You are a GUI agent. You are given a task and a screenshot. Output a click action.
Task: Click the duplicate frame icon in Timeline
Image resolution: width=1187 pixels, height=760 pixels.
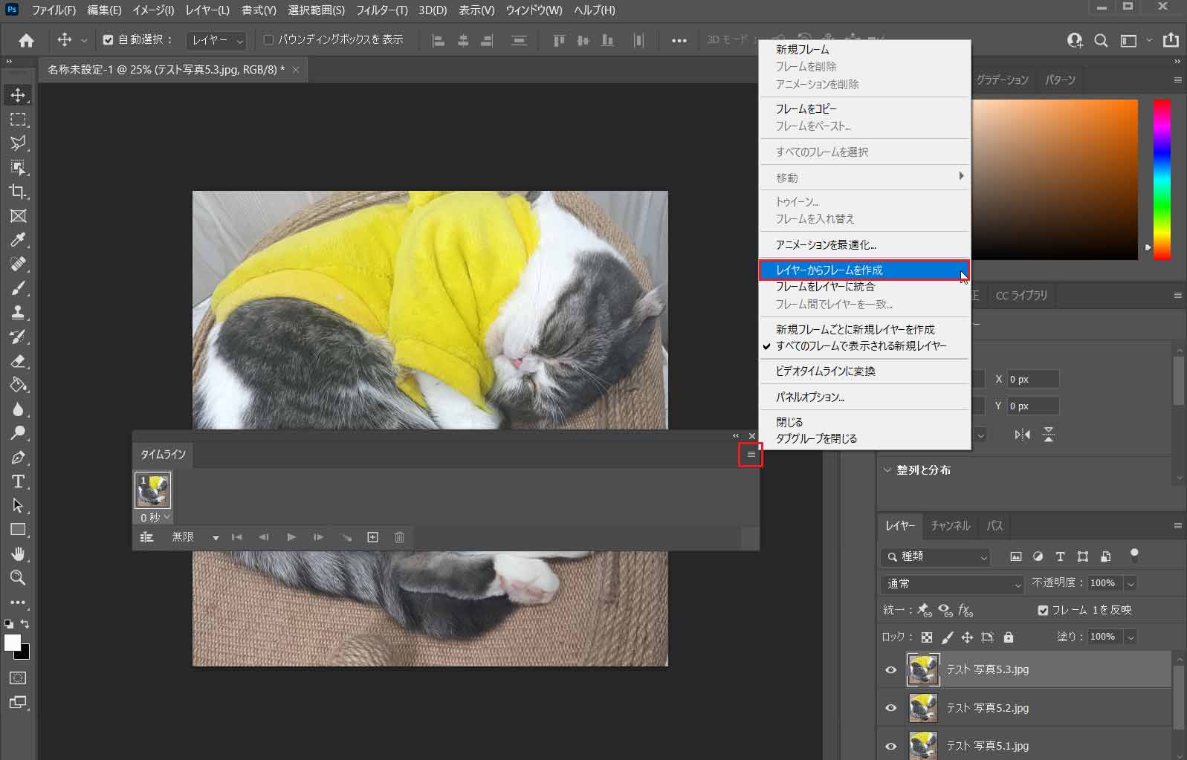pos(372,537)
